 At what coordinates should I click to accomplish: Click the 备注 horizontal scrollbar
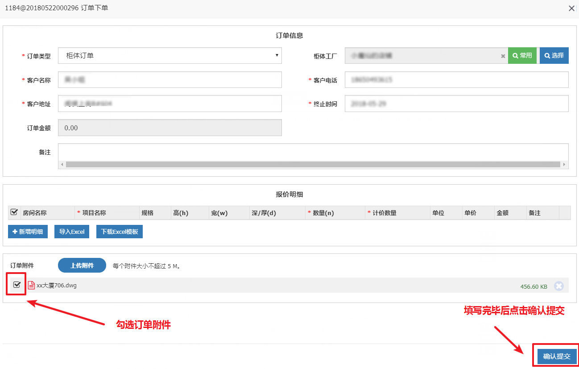tap(312, 164)
